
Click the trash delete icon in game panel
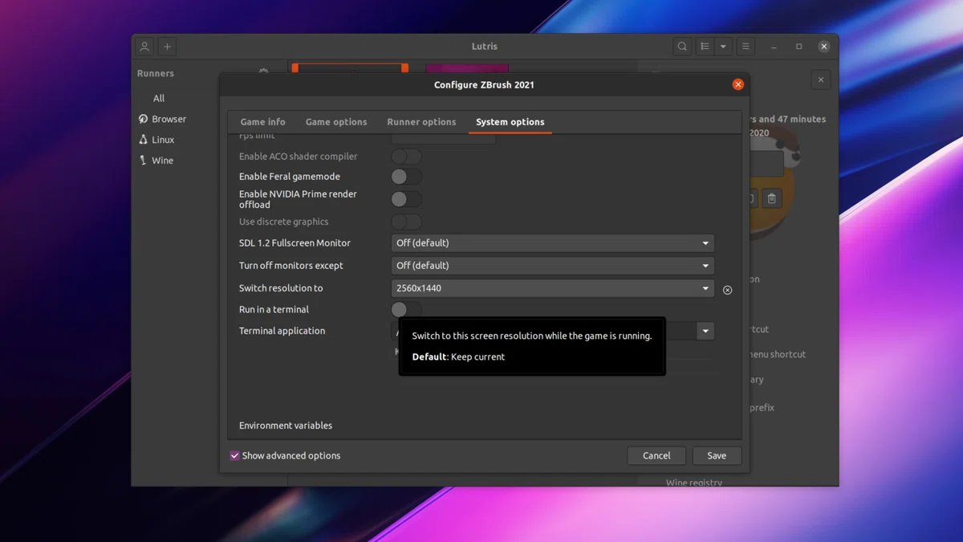[x=771, y=198]
